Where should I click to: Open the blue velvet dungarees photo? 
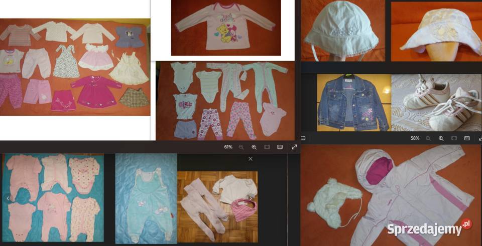point(146,198)
